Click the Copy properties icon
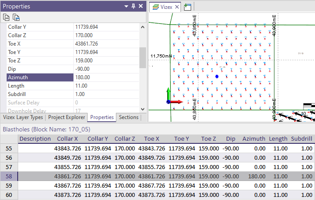Image resolution: width=315 pixels, height=200 pixels. pos(6,18)
